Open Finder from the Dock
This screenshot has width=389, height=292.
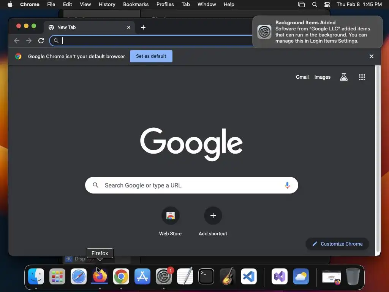[36, 276]
